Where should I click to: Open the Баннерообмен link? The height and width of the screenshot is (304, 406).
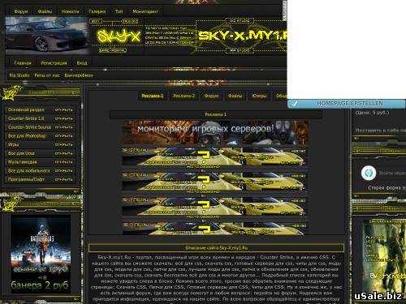click(x=79, y=75)
